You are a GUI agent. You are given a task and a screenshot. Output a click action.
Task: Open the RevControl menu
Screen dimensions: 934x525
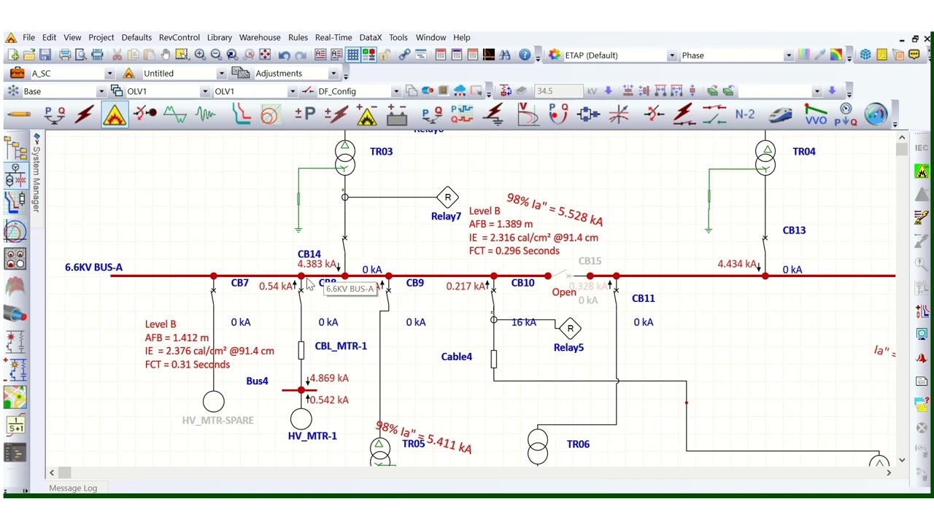coord(180,37)
